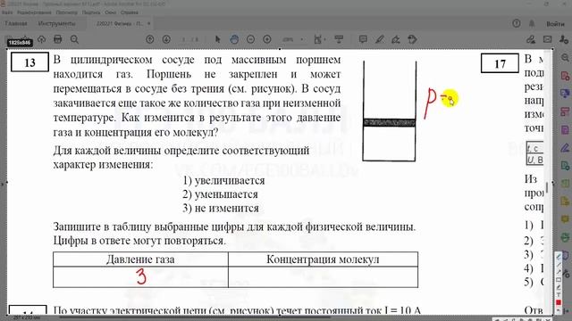This screenshot has height=321, width=572.
Task: Click the Войти sign-in button
Action: click(x=555, y=24)
